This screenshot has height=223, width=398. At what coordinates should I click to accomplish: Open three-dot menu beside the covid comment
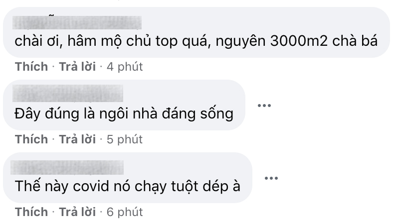click(271, 178)
